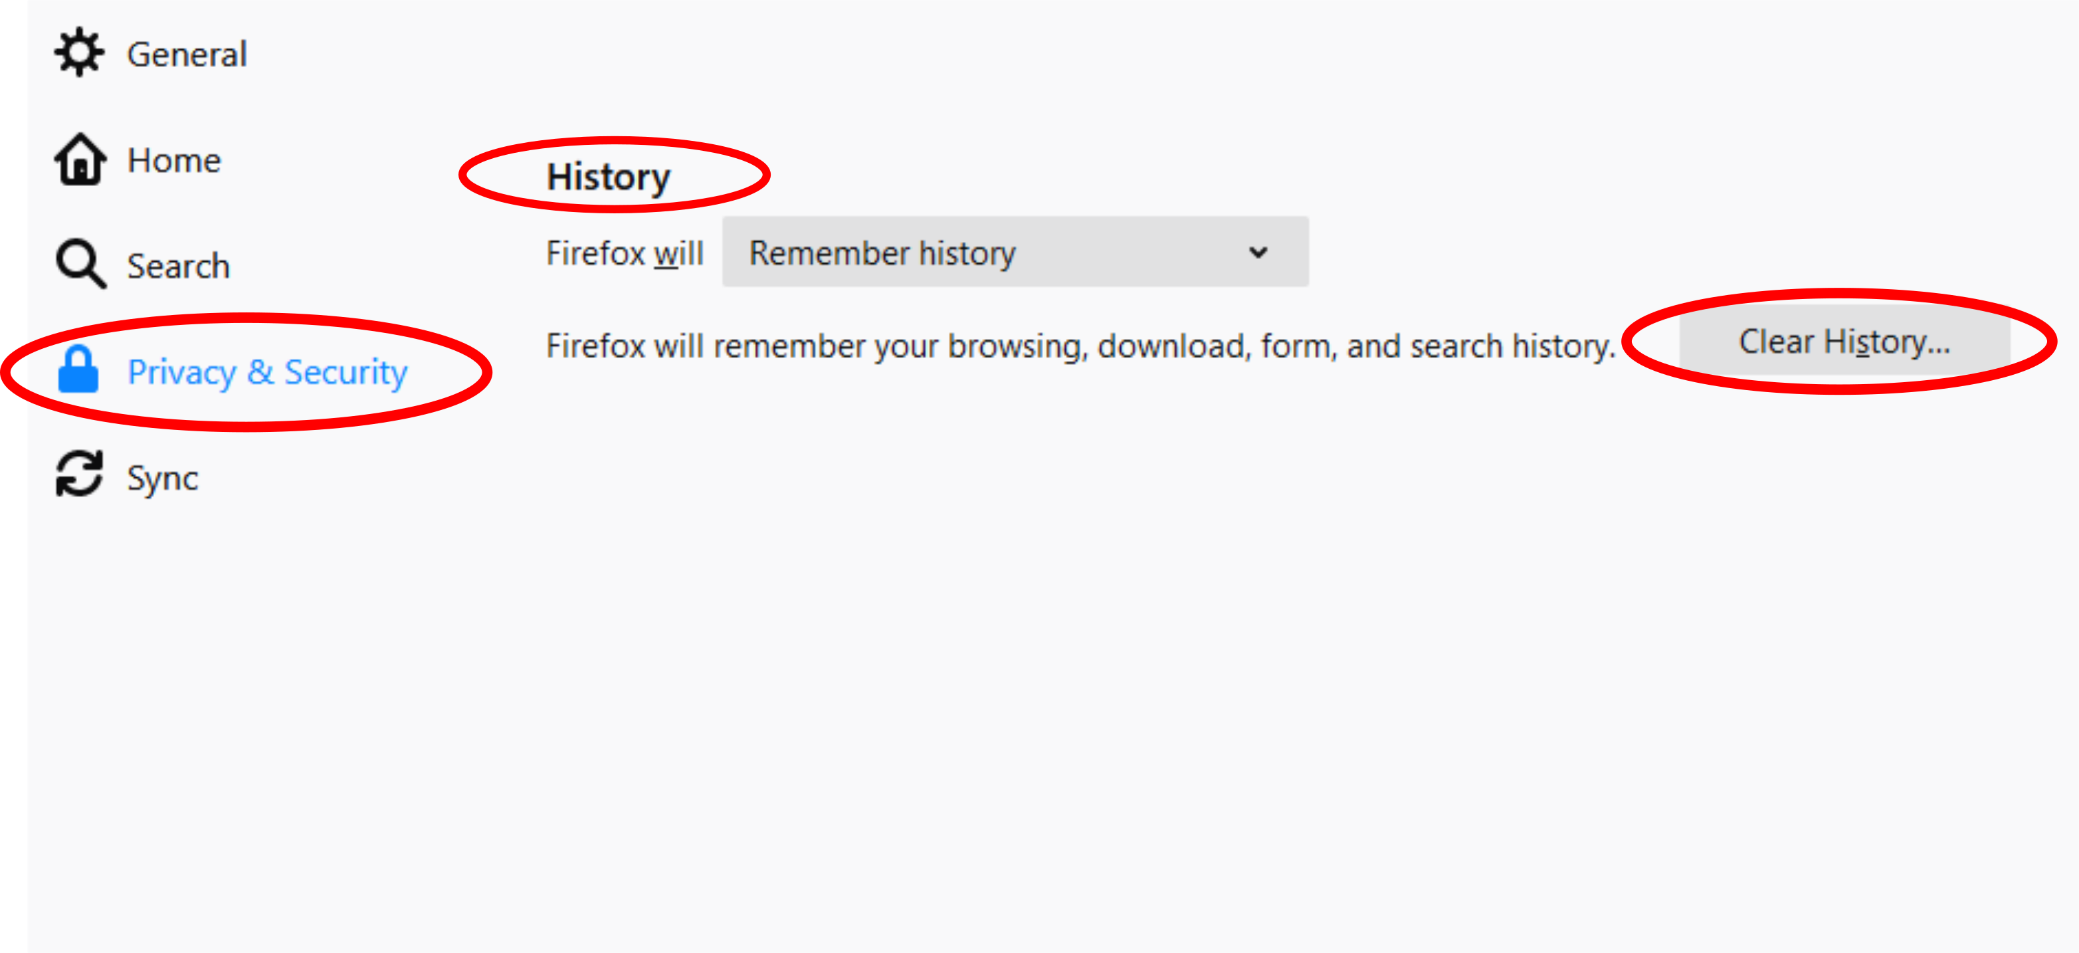Image resolution: width=2079 pixels, height=953 pixels.
Task: Select the Privacy & Security label
Action: 267,372
